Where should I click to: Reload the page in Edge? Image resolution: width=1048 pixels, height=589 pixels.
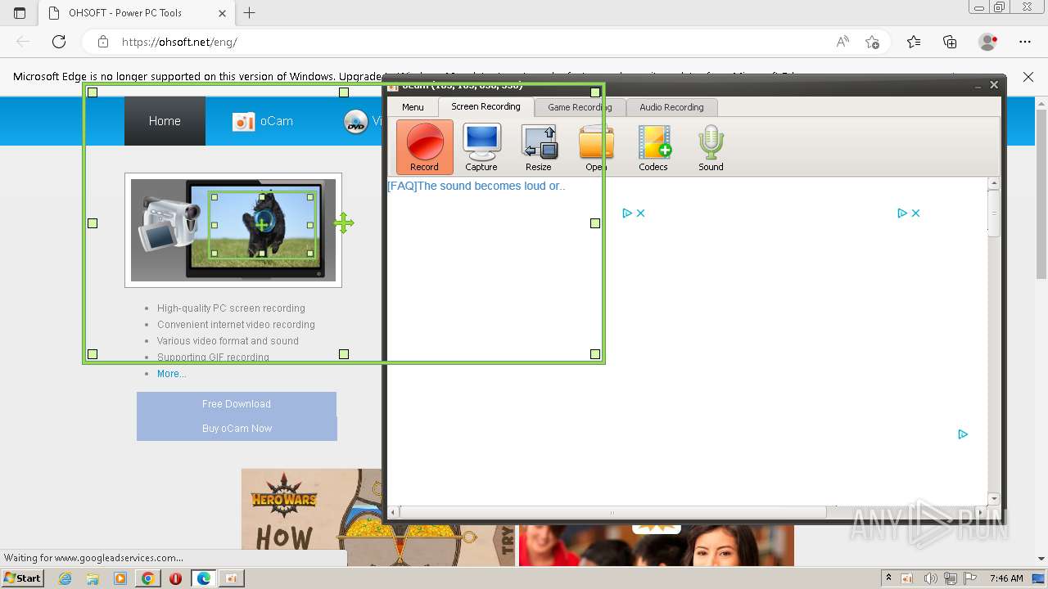point(59,42)
